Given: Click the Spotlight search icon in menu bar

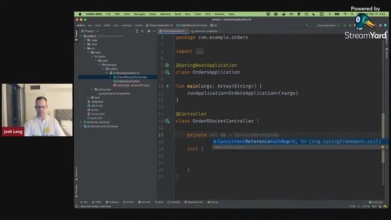Looking at the screenshot, I should tap(352, 14).
